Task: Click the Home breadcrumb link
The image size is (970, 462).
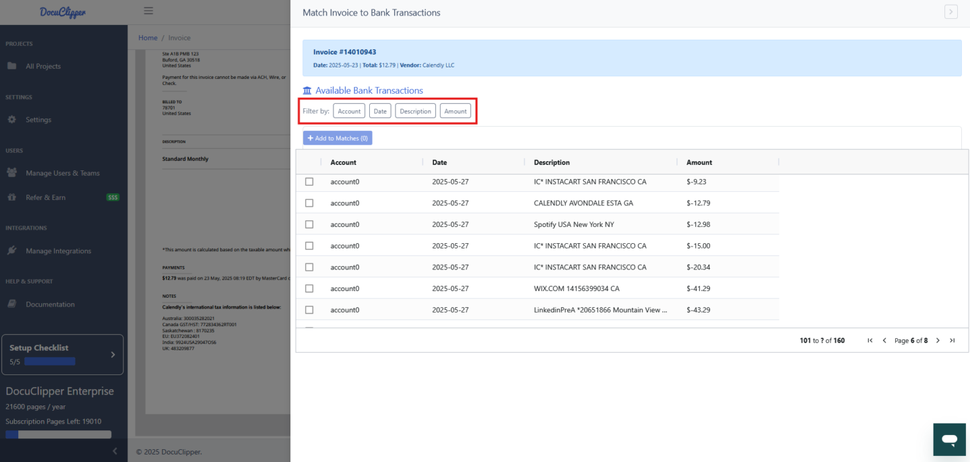Action: coord(148,38)
